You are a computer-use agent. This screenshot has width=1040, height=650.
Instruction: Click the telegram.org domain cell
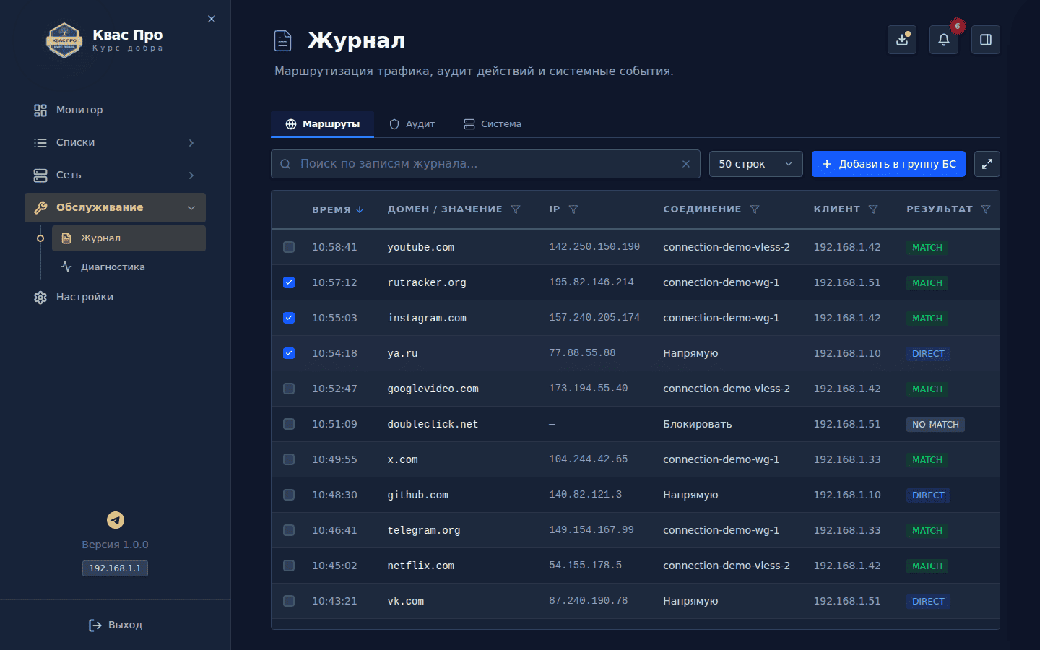pos(424,530)
